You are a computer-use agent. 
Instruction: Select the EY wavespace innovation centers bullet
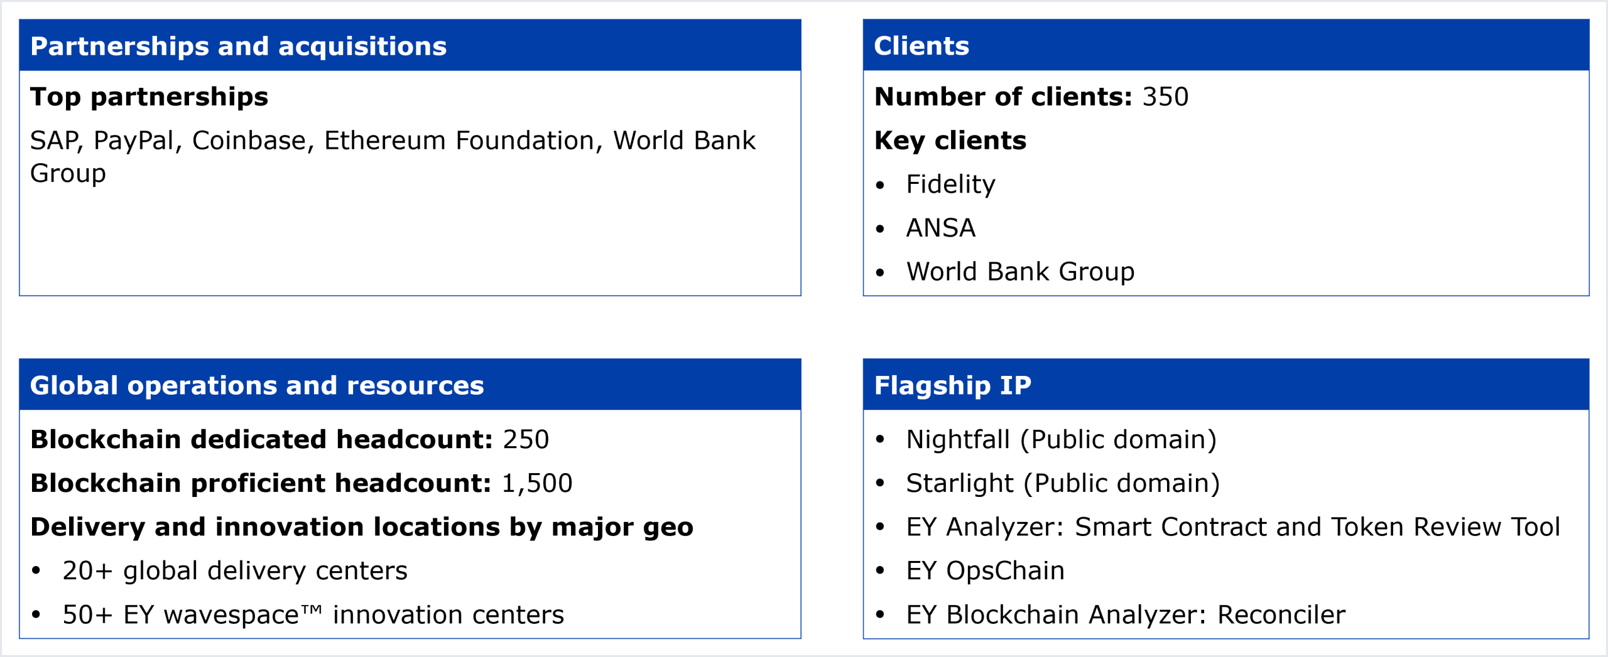coord(313,615)
